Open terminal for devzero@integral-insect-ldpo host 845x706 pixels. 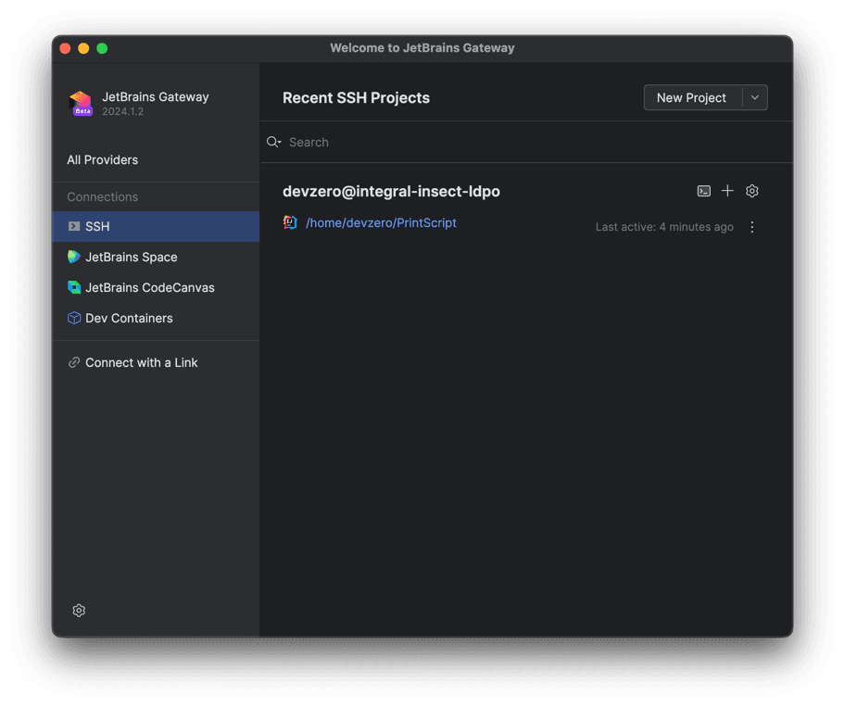click(x=703, y=191)
